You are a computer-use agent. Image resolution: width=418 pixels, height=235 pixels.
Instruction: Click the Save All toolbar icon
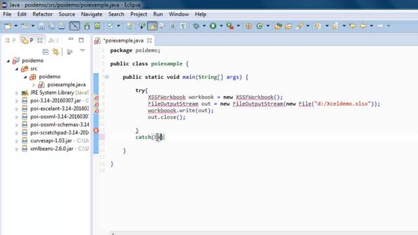click(52, 26)
